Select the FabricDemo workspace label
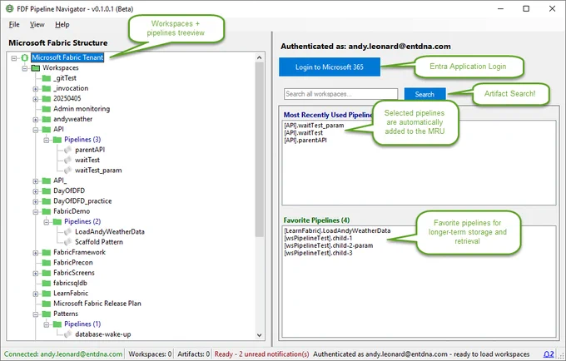 (x=72, y=211)
